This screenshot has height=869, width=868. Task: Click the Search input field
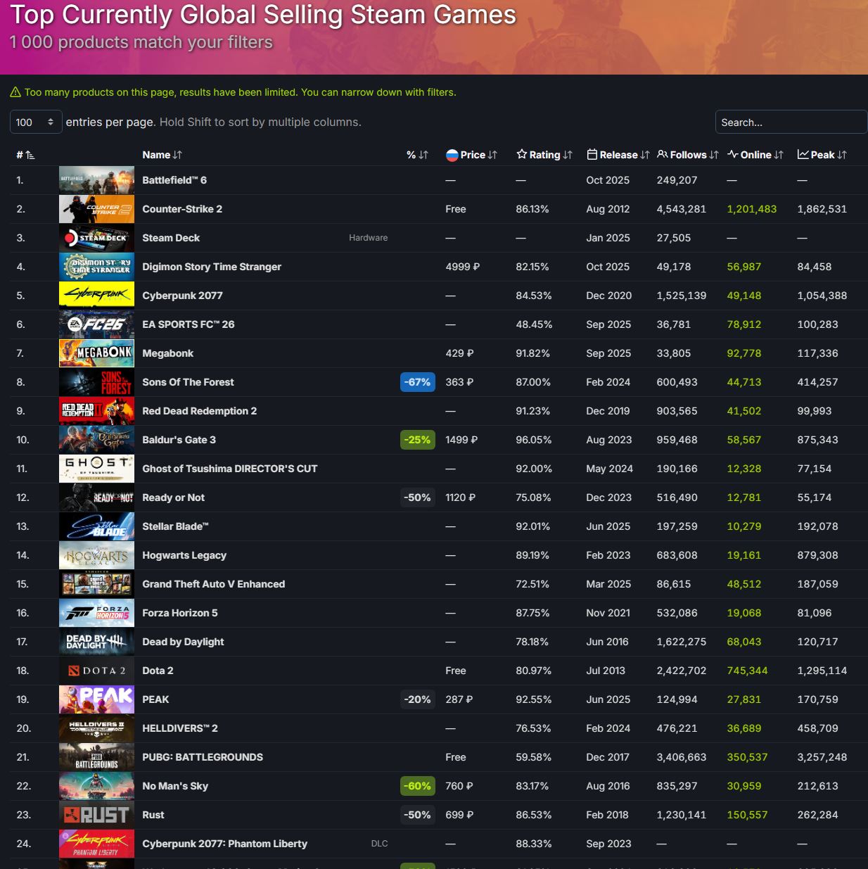point(791,122)
